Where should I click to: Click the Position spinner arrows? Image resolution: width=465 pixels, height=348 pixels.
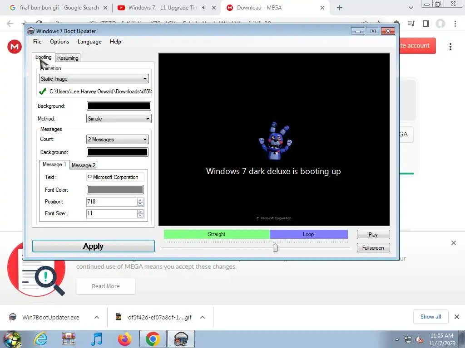(x=140, y=202)
